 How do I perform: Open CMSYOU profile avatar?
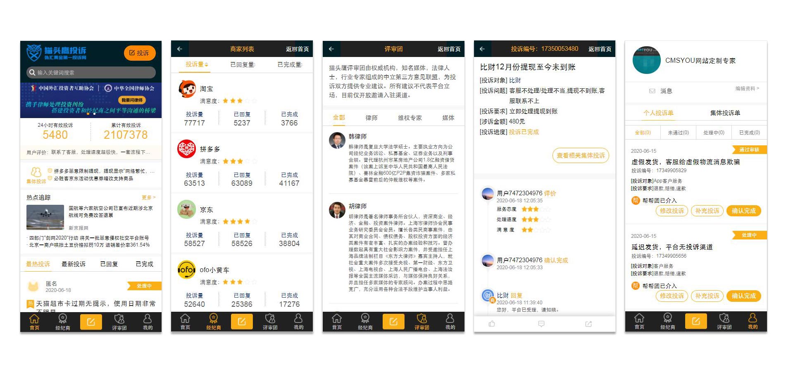tap(647, 60)
